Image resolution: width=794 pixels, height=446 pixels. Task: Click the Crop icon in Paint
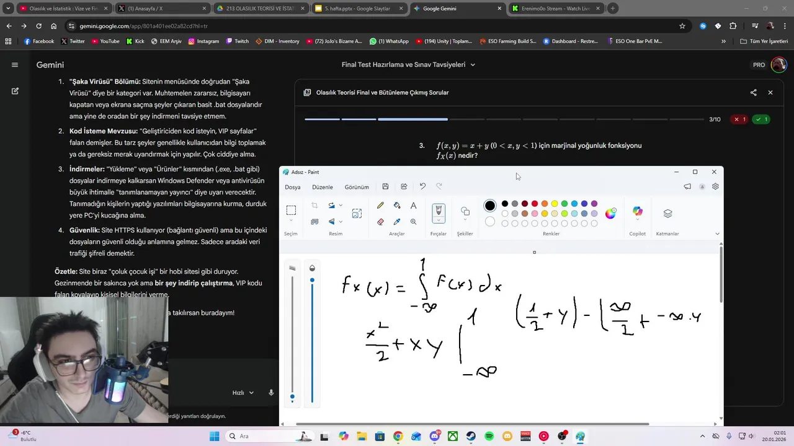(x=314, y=205)
